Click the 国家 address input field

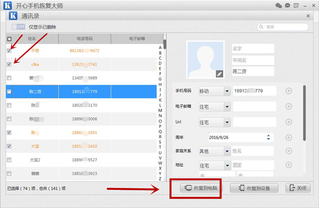click(x=253, y=165)
